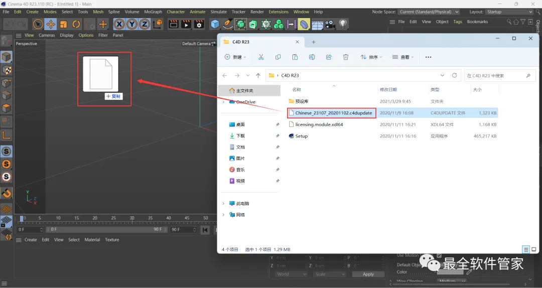Screen dimensions: 542x288
Task: Open the World coordinate system dropdown
Action: pos(291,274)
